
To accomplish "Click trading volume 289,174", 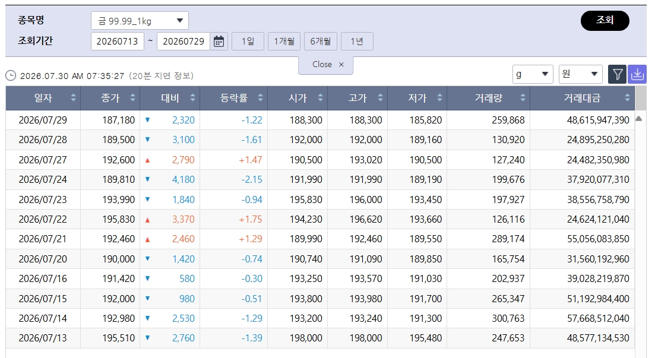I will coord(508,239).
